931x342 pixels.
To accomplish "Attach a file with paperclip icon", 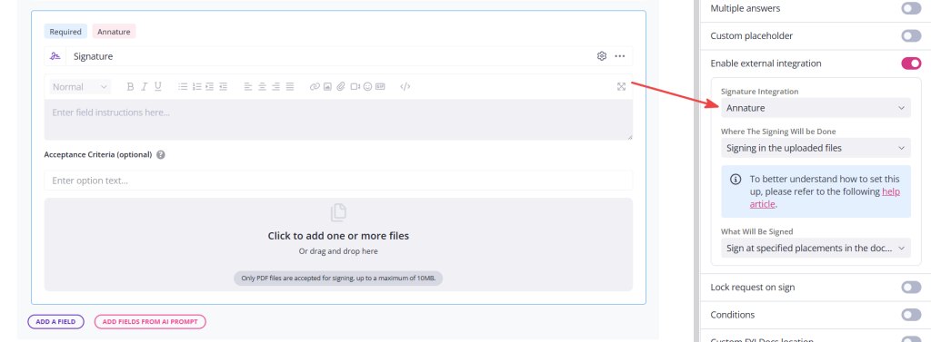I will pos(341,86).
